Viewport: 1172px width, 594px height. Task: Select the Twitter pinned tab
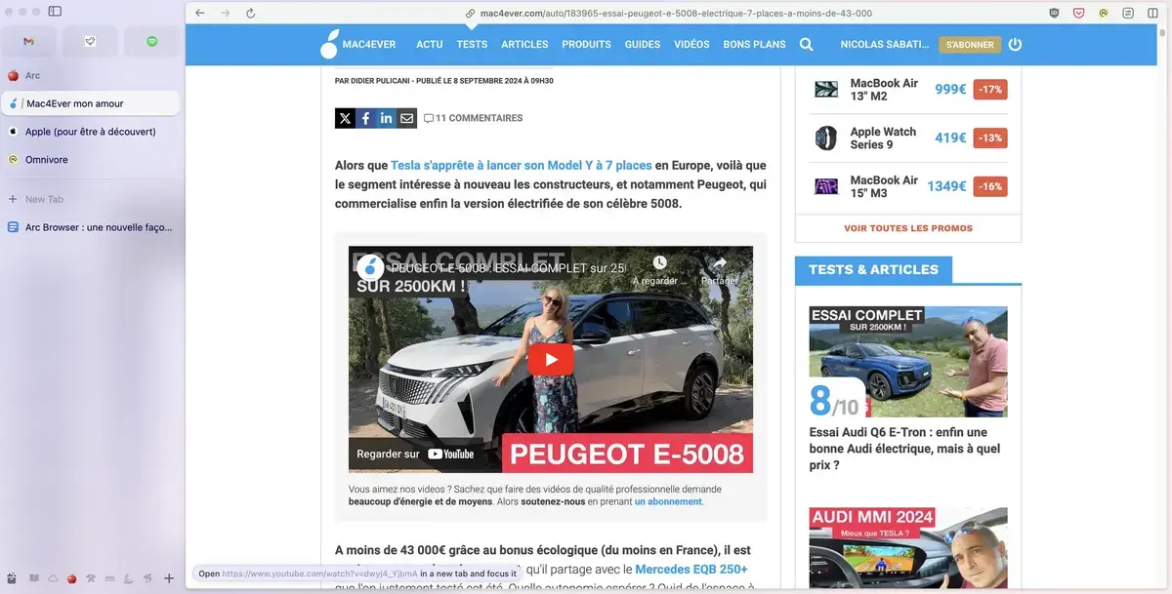tap(90, 41)
